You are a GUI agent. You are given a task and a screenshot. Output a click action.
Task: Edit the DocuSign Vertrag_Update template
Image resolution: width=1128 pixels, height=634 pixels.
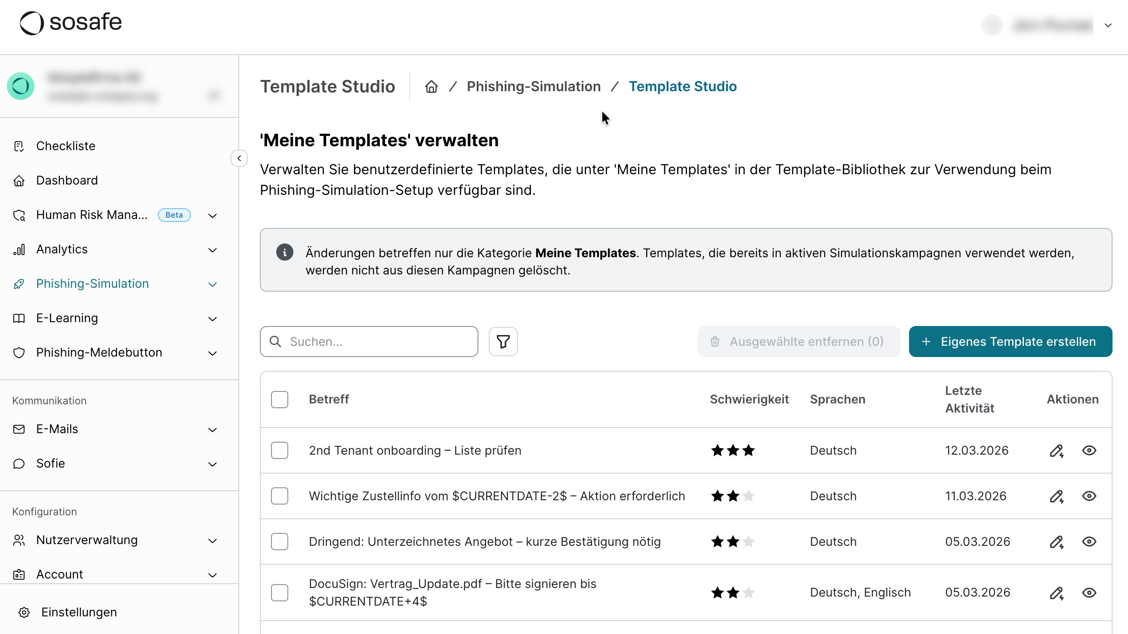(x=1056, y=593)
